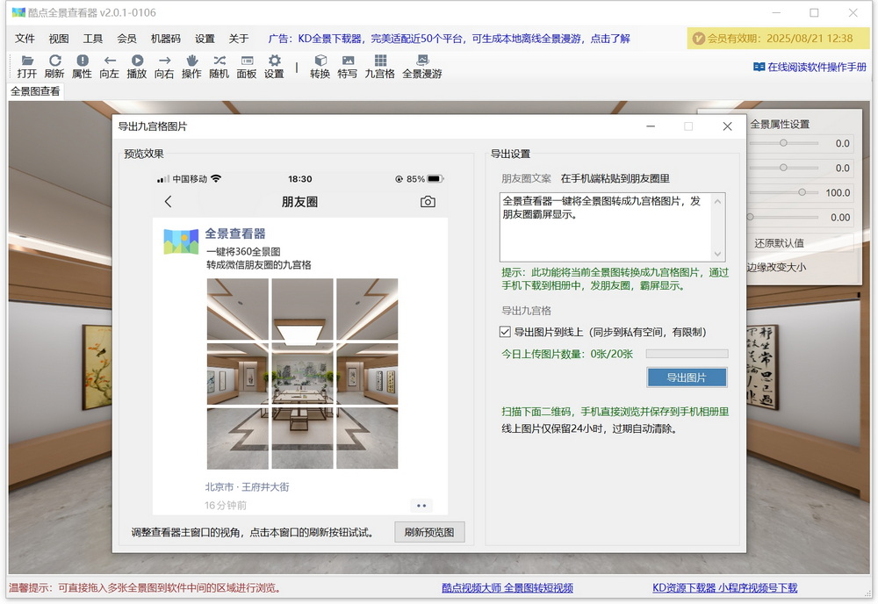The image size is (878, 604).
Task: Click the 全景查看器 avatar logo in preview
Action: tap(181, 241)
